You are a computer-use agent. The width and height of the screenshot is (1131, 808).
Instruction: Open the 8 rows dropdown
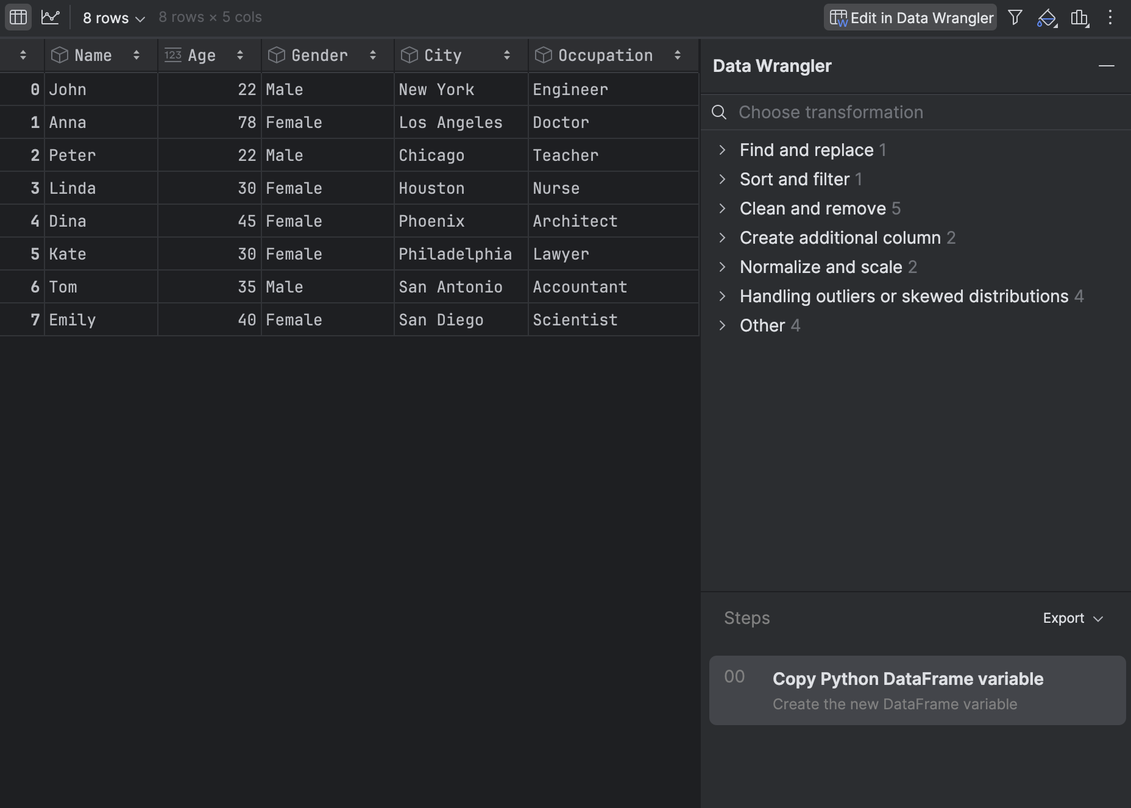113,17
